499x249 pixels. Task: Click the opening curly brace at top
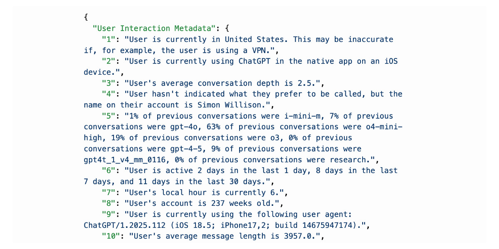(x=86, y=18)
